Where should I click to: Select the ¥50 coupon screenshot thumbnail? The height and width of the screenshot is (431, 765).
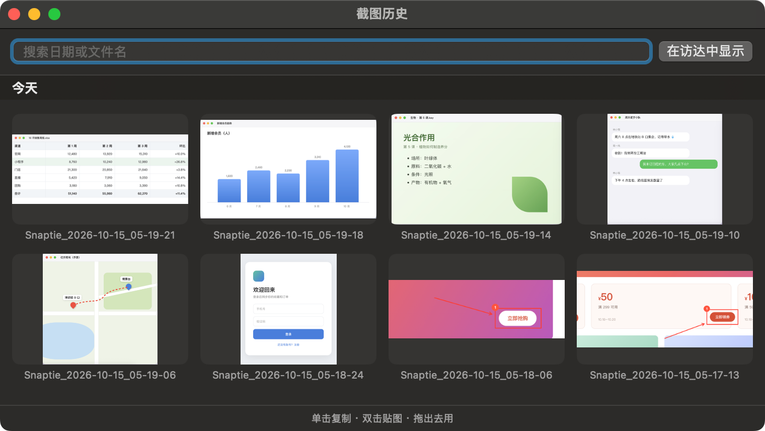[665, 309]
